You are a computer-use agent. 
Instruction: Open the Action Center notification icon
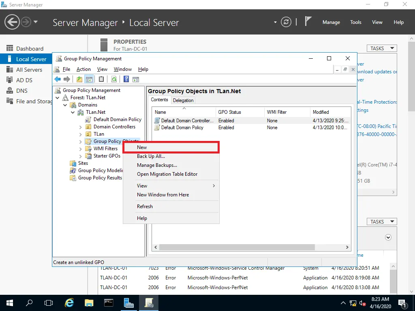point(402,303)
